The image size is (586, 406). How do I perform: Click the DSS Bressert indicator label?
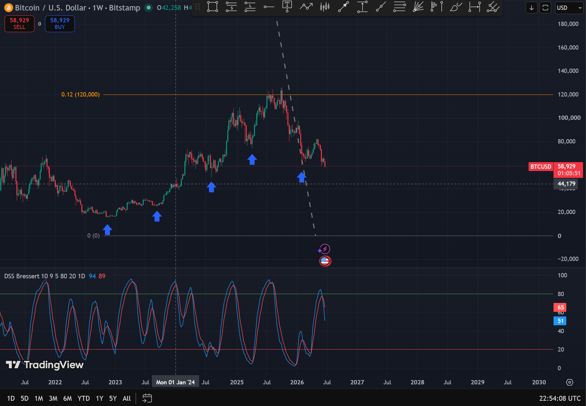click(x=45, y=276)
